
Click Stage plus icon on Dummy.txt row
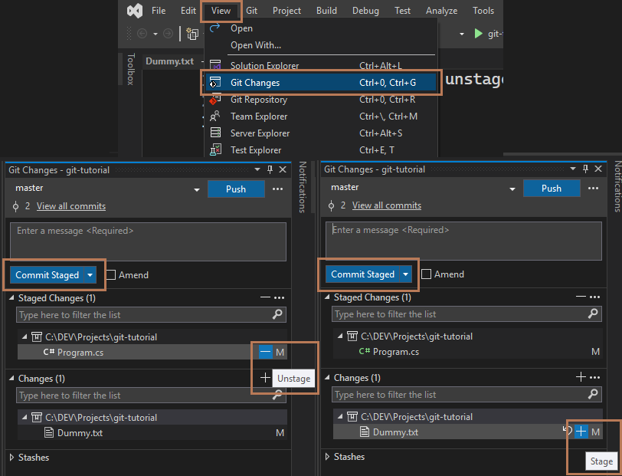(581, 432)
